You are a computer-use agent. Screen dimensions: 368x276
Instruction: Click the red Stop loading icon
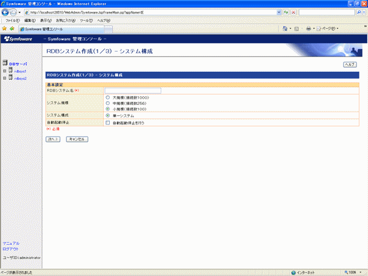pos(293,12)
